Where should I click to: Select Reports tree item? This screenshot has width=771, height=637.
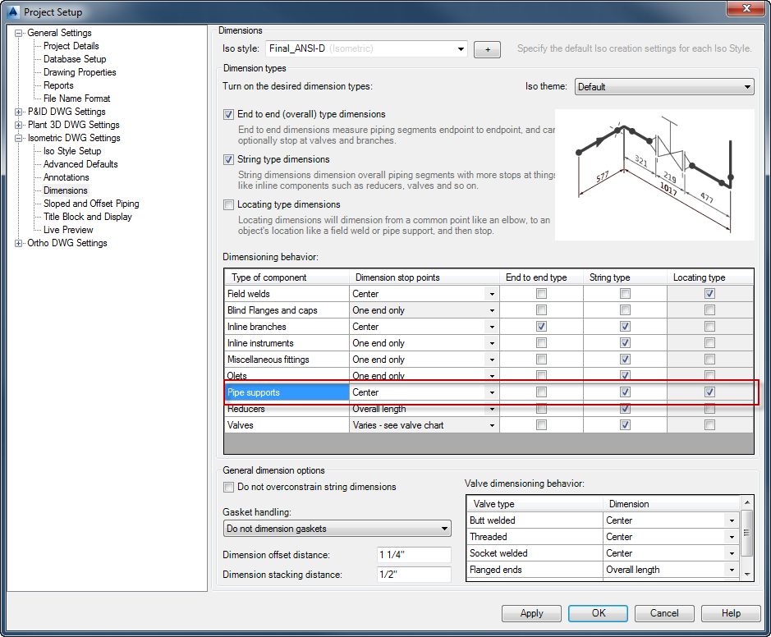[x=58, y=85]
